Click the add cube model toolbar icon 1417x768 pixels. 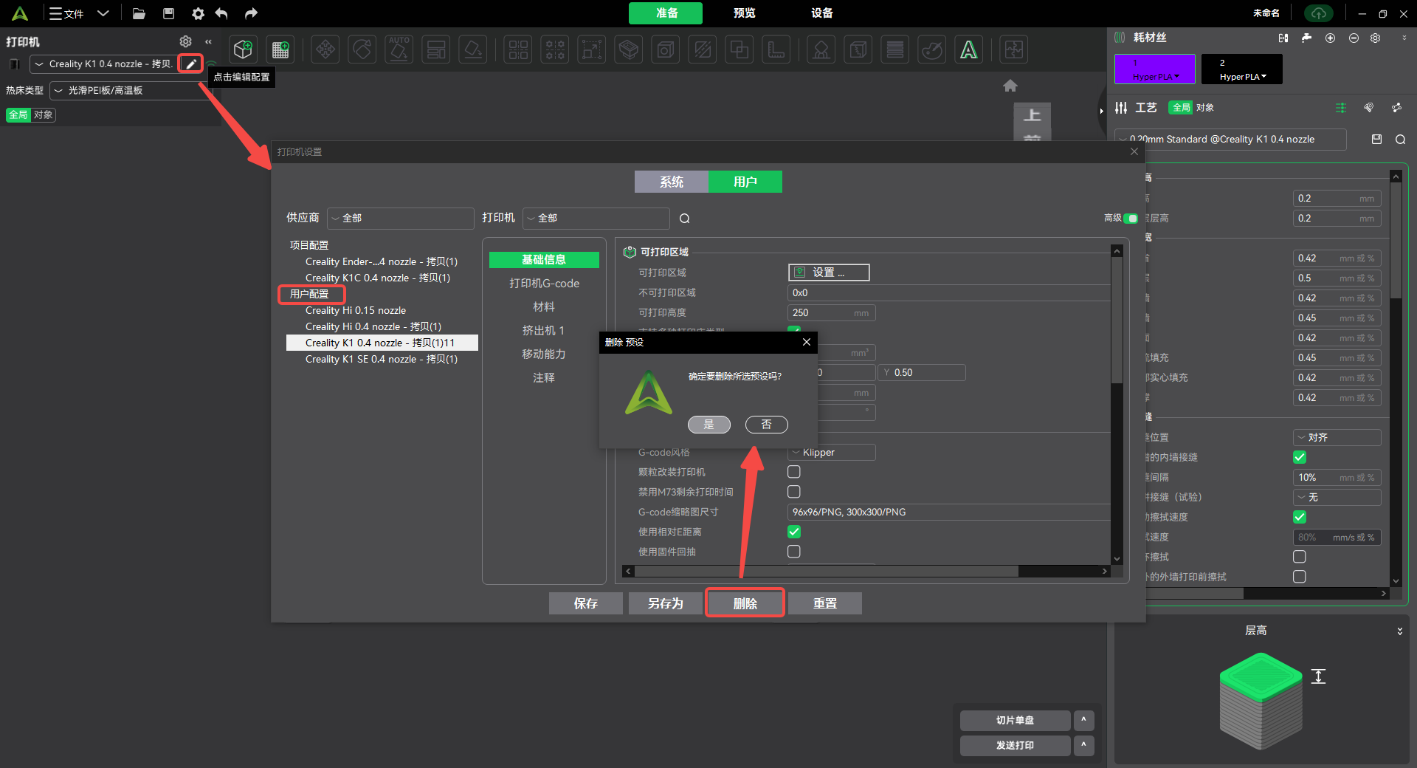tap(243, 49)
